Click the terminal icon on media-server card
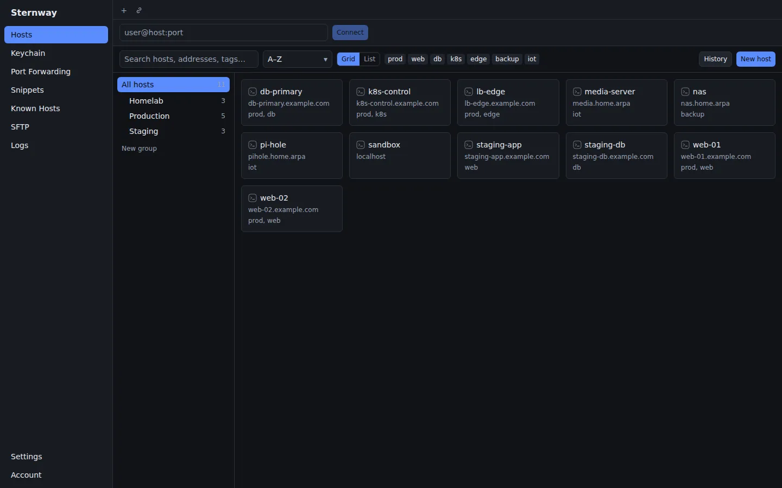The image size is (782, 488). [x=577, y=92]
